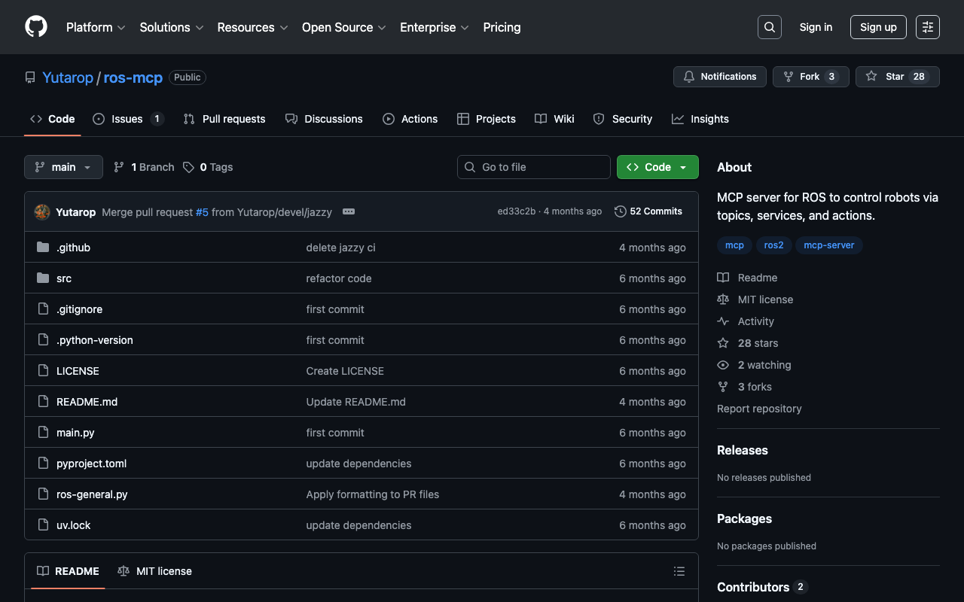Viewport: 964px width, 602px height.
Task: Expand the green Code dropdown button
Action: point(657,167)
